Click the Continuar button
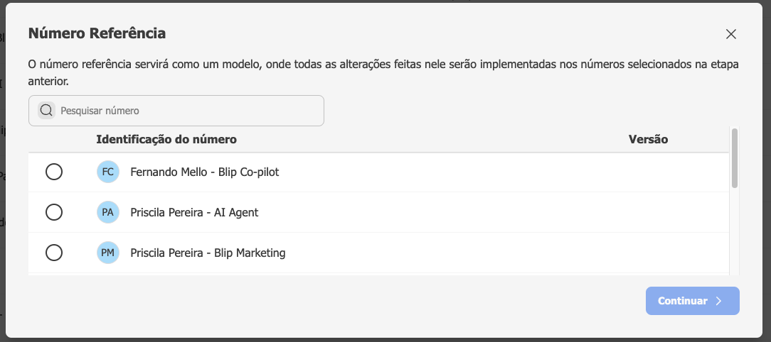The height and width of the screenshot is (342, 771). coord(692,301)
